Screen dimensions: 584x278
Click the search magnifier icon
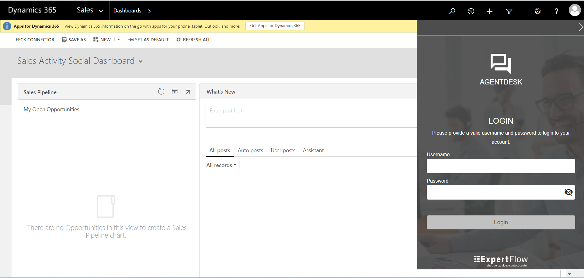click(x=452, y=11)
